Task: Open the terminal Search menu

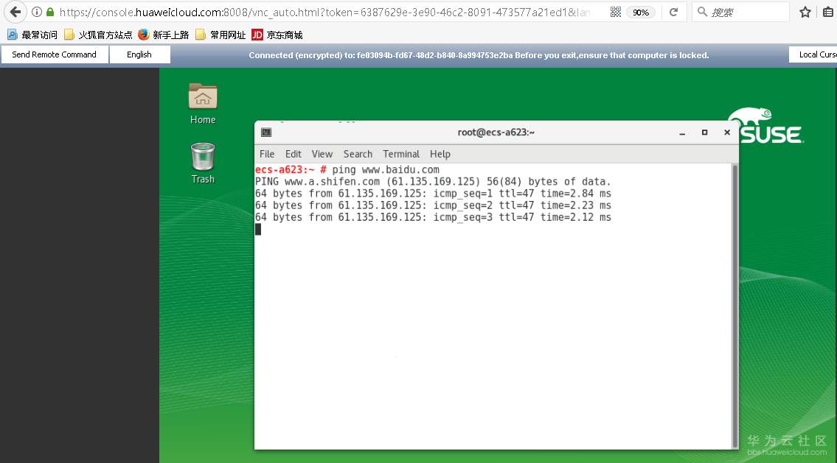Action: 358,154
